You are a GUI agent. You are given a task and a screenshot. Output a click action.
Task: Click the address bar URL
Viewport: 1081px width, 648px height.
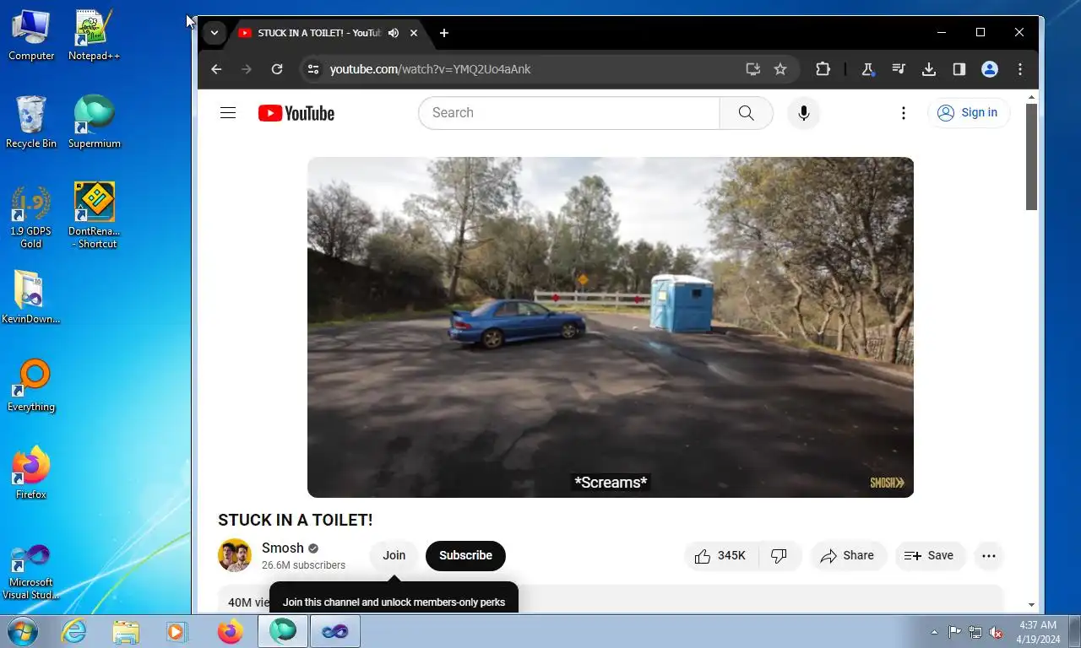pyautogui.click(x=431, y=69)
